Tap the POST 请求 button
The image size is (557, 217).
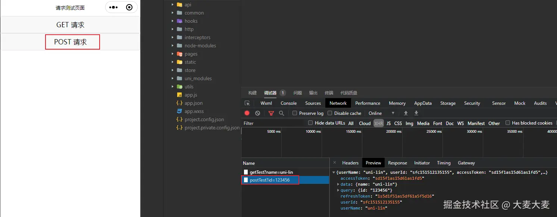[71, 42]
